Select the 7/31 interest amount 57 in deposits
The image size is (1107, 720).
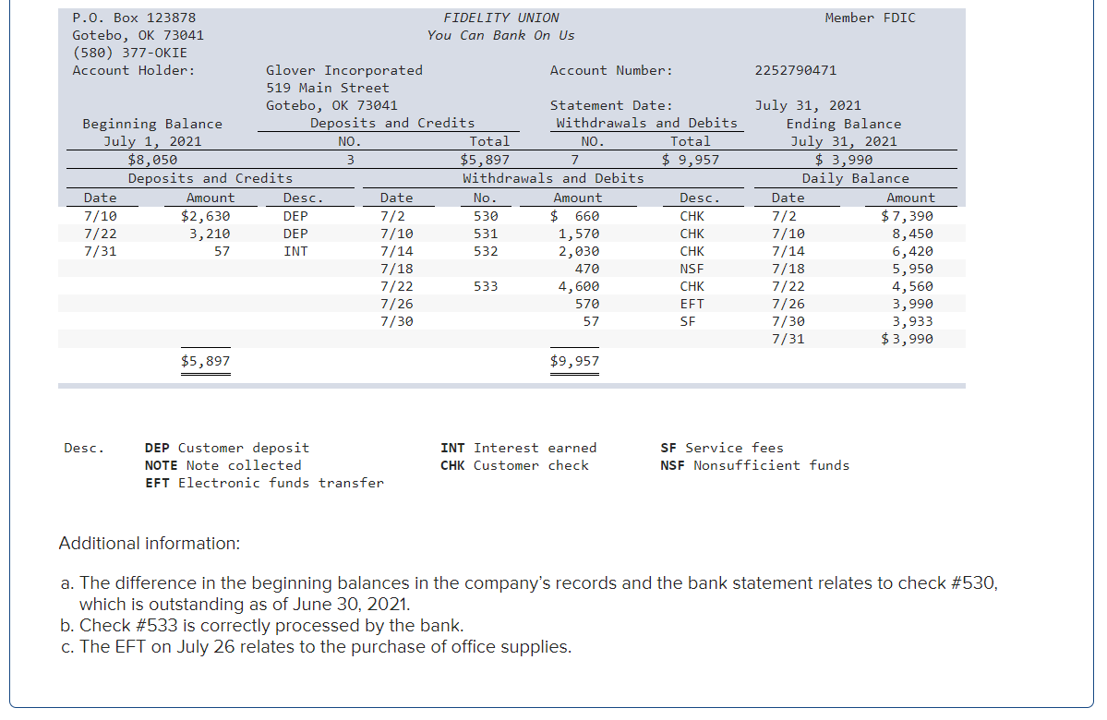223,251
